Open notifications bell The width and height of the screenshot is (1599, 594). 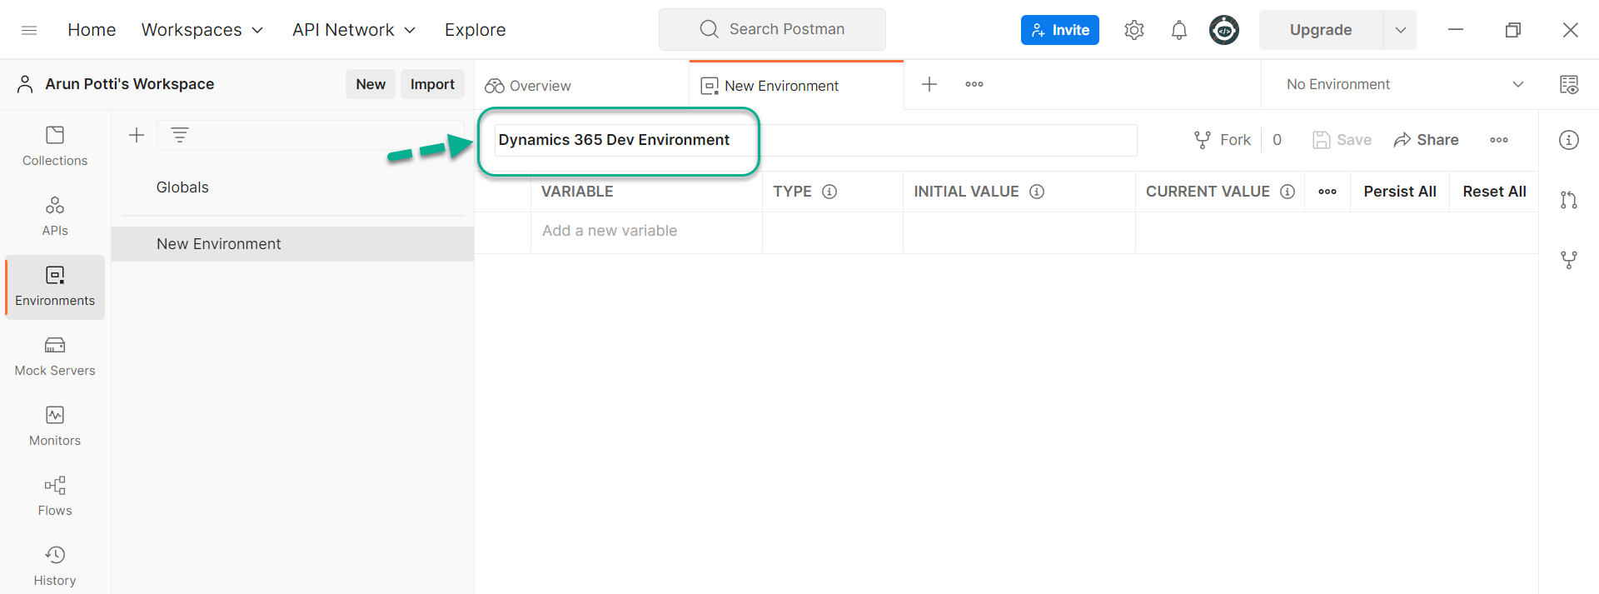coord(1178,30)
